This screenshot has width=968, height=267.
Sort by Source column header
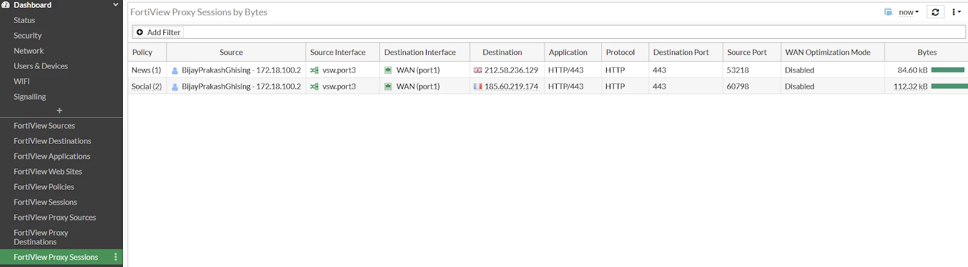(x=231, y=52)
